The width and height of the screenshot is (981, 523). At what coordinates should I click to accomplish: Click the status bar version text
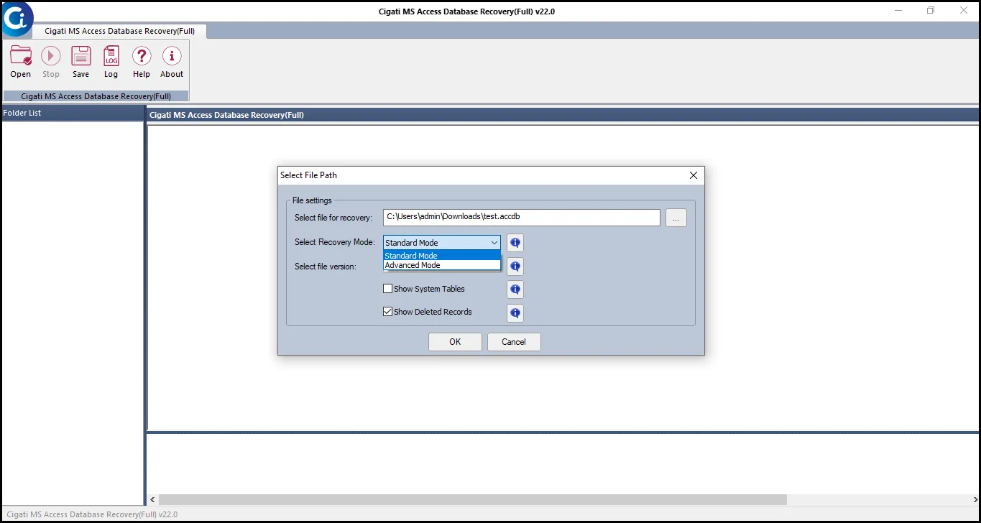tap(92, 514)
